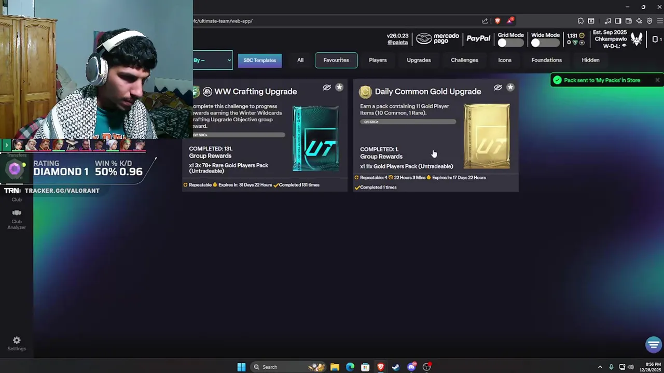This screenshot has width=664, height=373.
Task: Toggle the browser sidebar panel icon
Action: pyautogui.click(x=618, y=21)
